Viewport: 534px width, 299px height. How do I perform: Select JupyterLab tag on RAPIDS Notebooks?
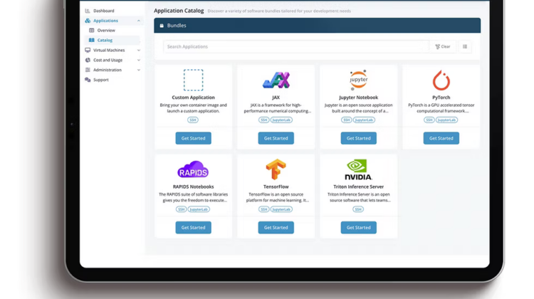(199, 209)
